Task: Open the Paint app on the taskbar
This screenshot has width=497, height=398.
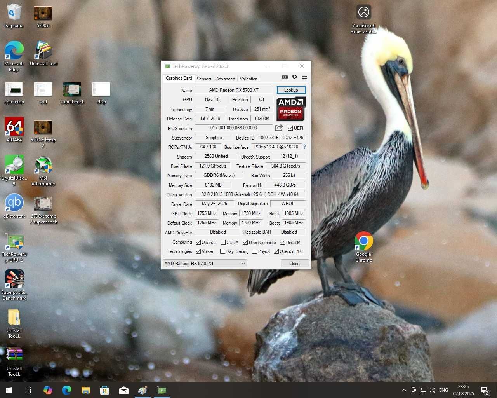Action: pyautogui.click(x=143, y=390)
